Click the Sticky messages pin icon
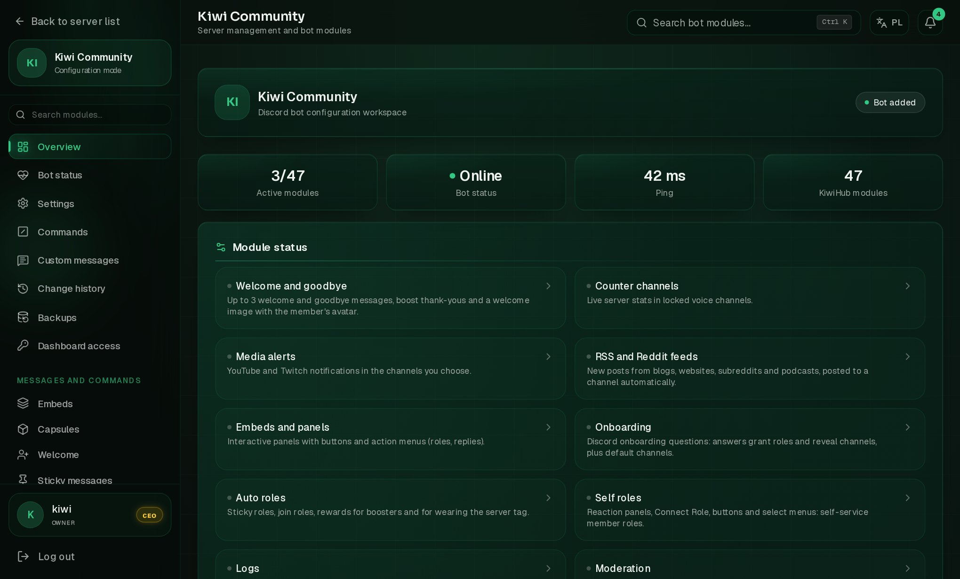The width and height of the screenshot is (960, 579). tap(23, 479)
